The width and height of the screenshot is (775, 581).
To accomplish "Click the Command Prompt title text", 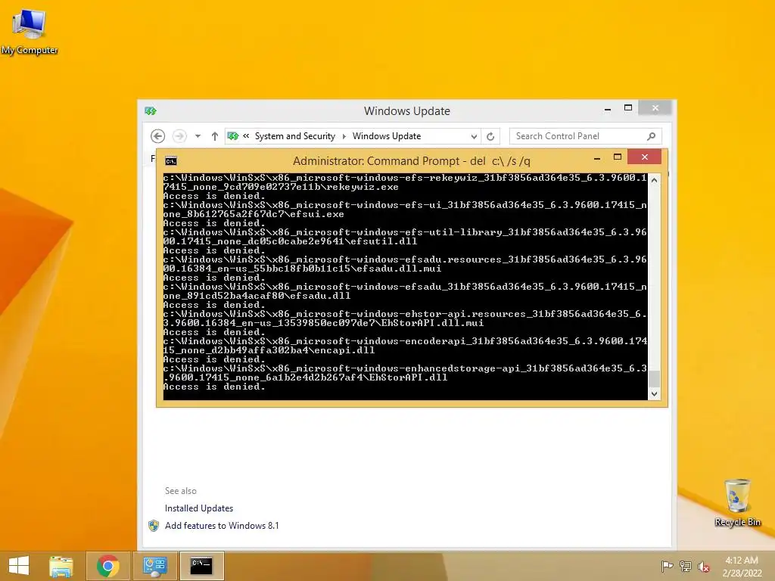I will tap(411, 161).
